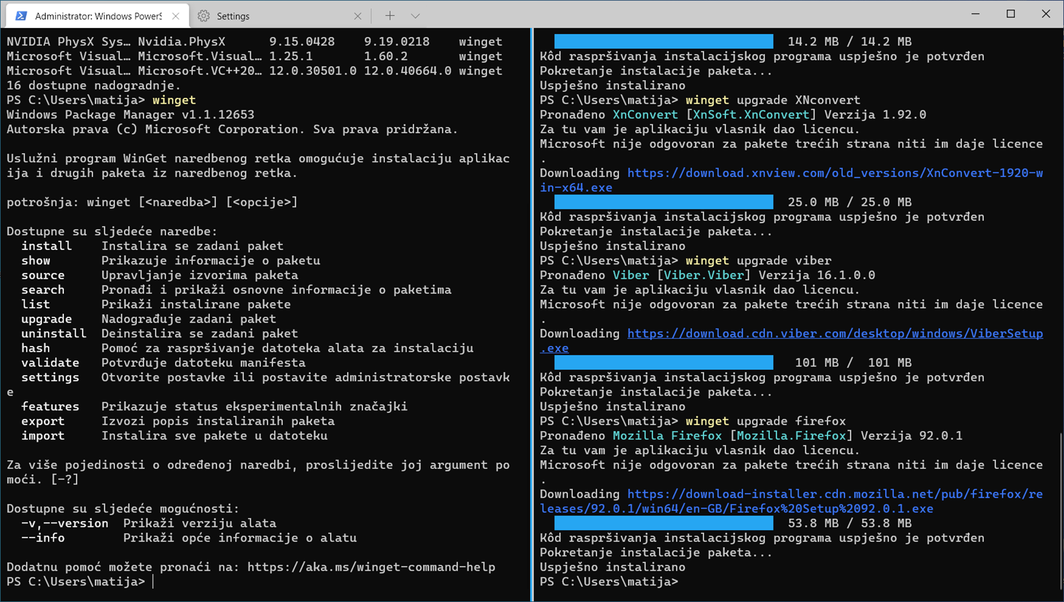Open the ViberSetup download link
Viewport: 1064px width, 602px height.
(x=791, y=341)
